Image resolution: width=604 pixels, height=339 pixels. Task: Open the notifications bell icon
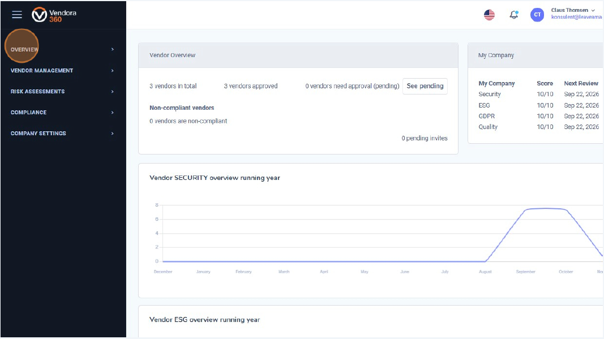click(x=513, y=14)
